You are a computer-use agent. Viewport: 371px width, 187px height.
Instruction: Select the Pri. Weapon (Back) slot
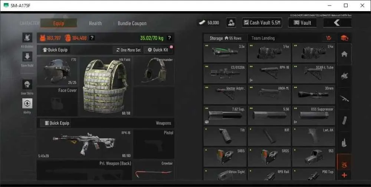(85, 170)
